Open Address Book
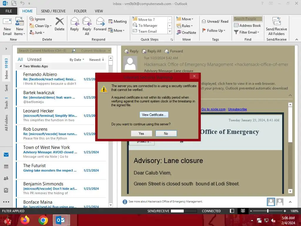The height and width of the screenshot is (226, 301). (248, 25)
